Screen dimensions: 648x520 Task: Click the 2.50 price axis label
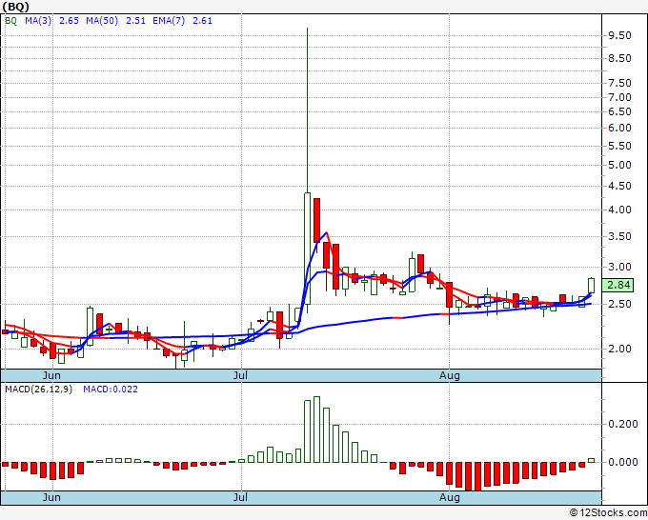tap(620, 304)
